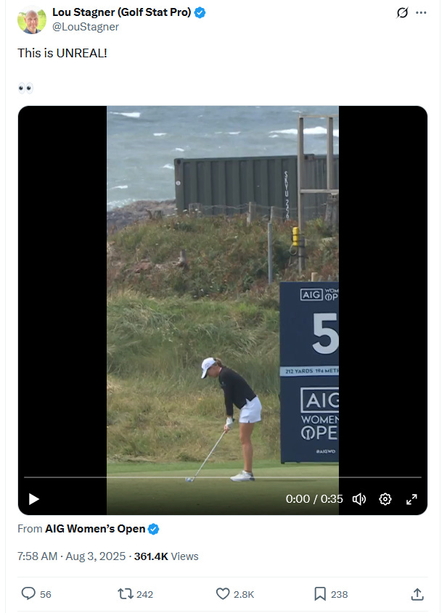Like the post with the heart icon
The image size is (447, 613).
coord(223,594)
